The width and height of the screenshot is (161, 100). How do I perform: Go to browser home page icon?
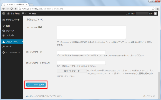(16, 9)
